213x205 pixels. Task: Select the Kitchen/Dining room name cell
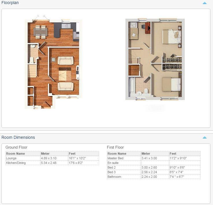tap(16, 163)
